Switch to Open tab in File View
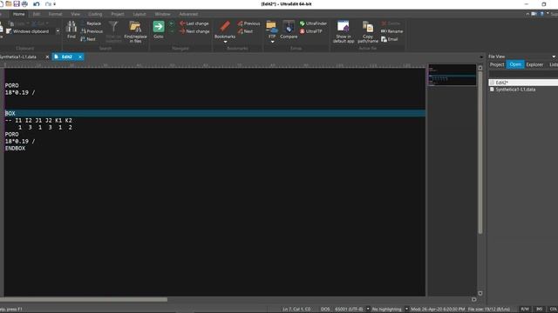Viewport: 558px width, 313px height. point(515,64)
